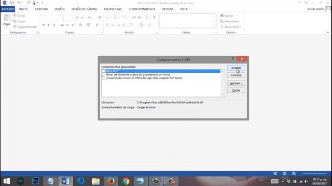Open Portapapeles dialog launcher
This screenshot has width=332, height=186.
click(38, 33)
